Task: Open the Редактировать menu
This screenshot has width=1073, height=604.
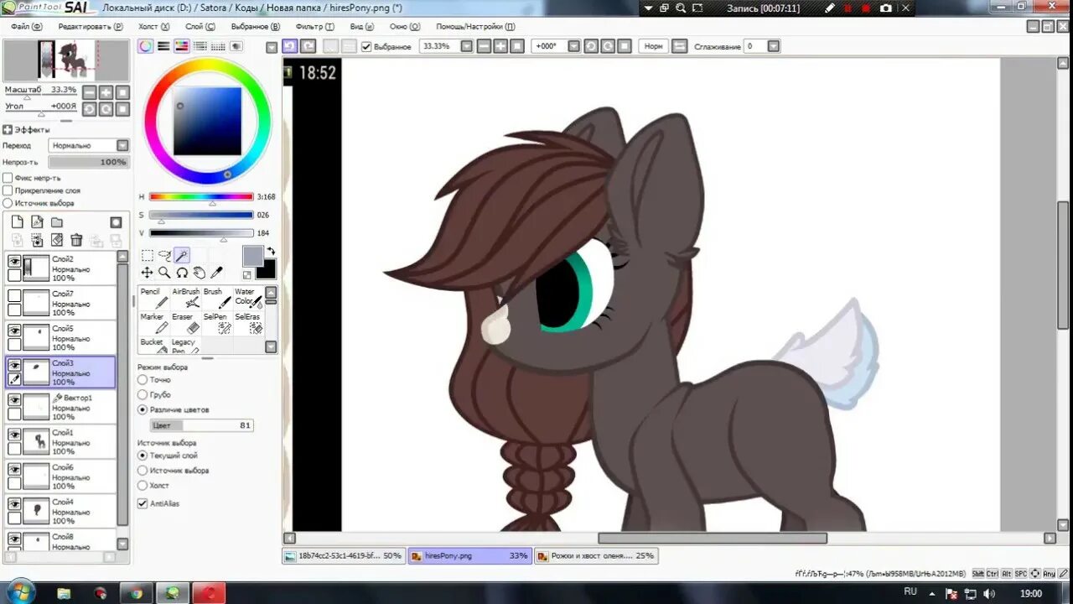Action: pyautogui.click(x=91, y=26)
